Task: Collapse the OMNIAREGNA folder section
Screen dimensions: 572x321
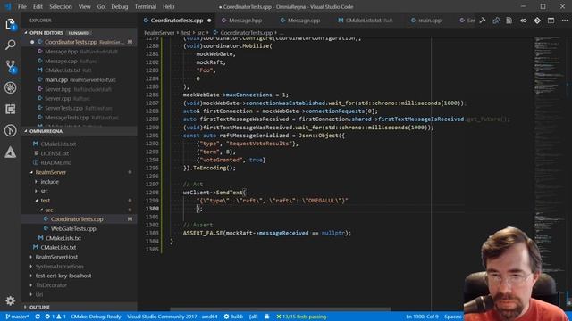Action: (26, 131)
